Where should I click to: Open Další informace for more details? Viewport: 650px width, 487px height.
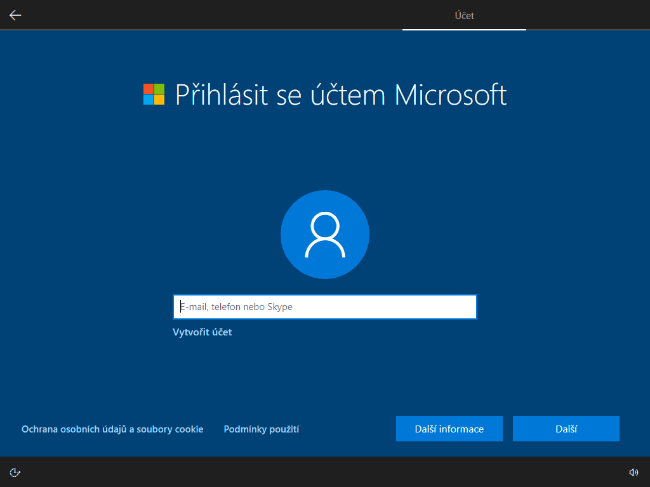click(x=449, y=429)
